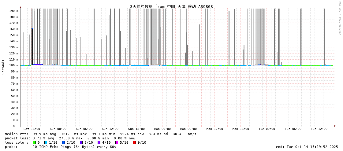Click the arrow atop the y-axis
This screenshot has width=343, height=151.
pos(21,7)
